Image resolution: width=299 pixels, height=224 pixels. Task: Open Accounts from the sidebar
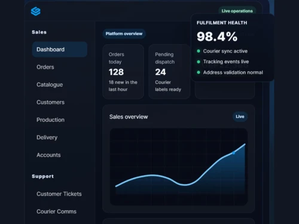pos(48,155)
